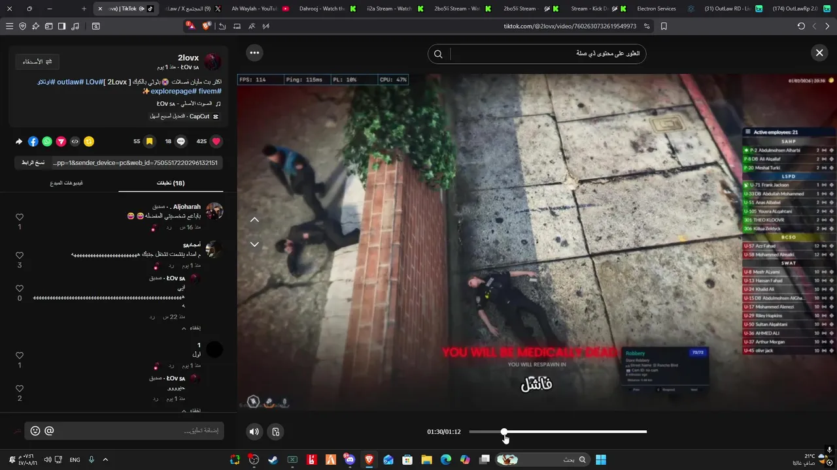Send to friends with red paper-plane icon
This screenshot has height=470, width=837.
(x=61, y=141)
